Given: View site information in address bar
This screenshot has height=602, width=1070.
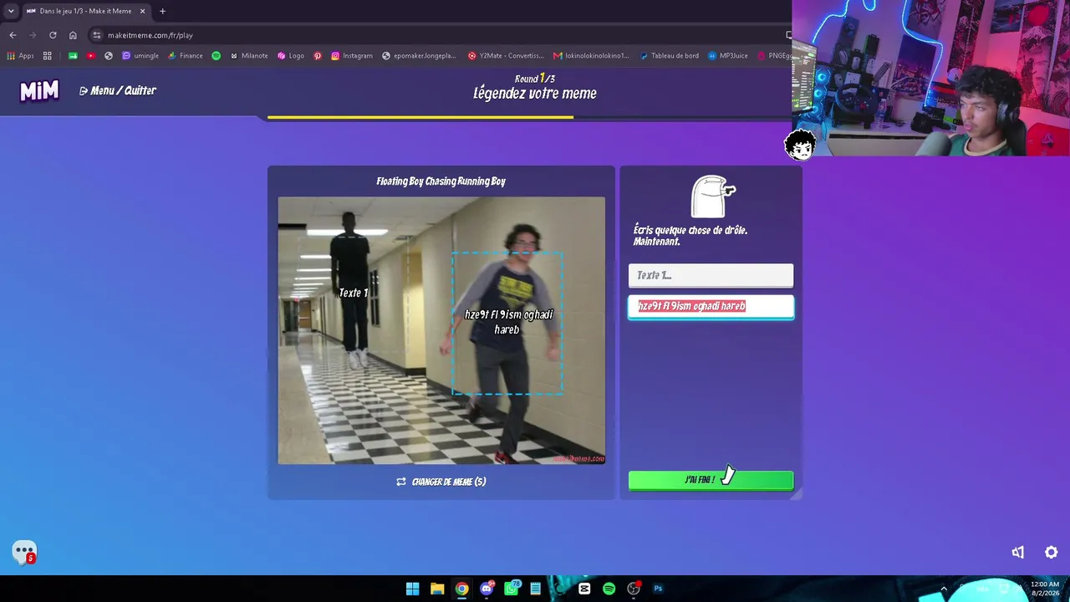Looking at the screenshot, I should click(97, 35).
